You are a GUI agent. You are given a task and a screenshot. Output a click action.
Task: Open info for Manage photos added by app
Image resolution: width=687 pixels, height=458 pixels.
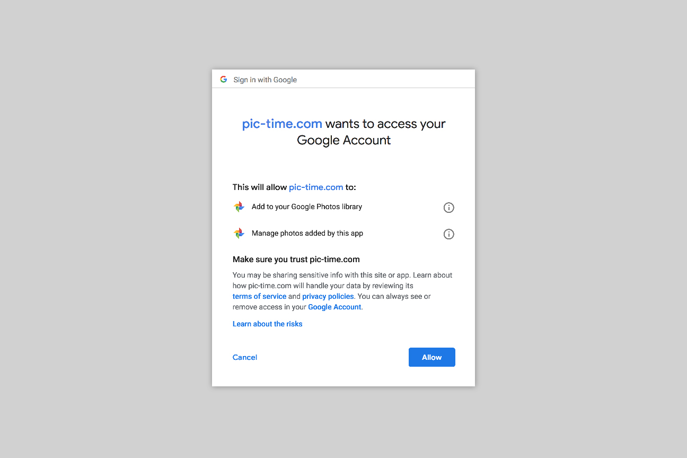point(448,234)
